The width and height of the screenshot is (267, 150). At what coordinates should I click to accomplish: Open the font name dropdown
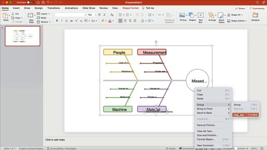point(85,15)
